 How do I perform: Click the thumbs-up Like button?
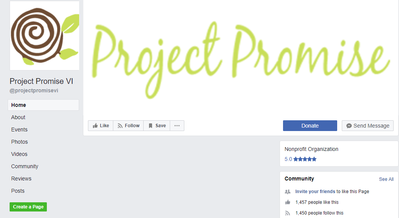point(101,126)
